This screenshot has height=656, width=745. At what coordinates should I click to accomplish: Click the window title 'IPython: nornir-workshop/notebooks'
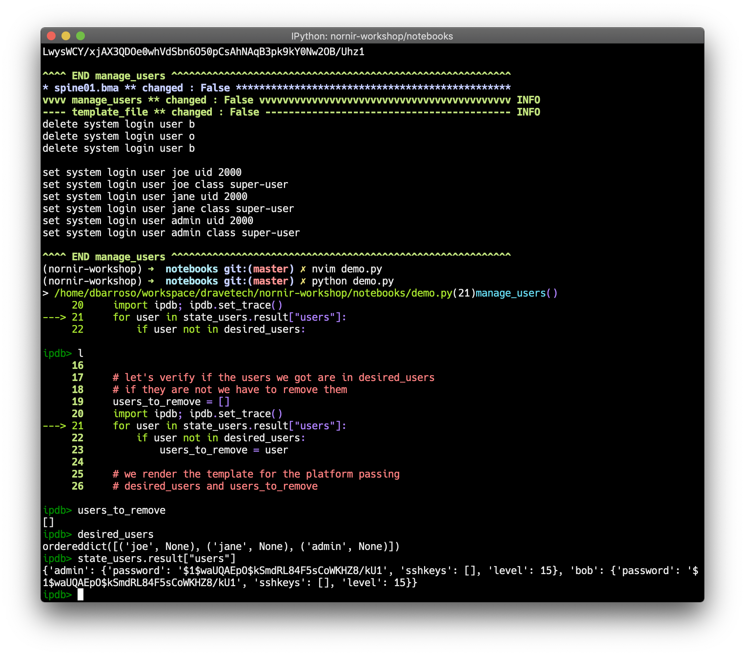coord(372,36)
